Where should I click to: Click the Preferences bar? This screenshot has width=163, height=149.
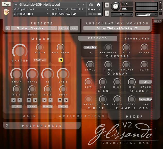tap(42, 126)
